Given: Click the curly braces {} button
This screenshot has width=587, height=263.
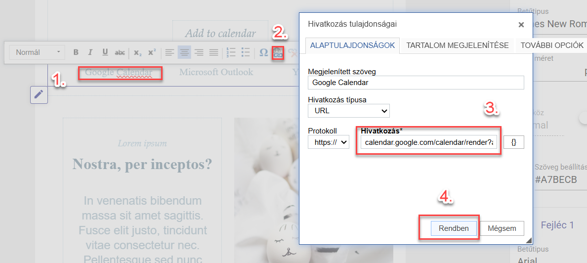Looking at the screenshot, I should click(514, 142).
